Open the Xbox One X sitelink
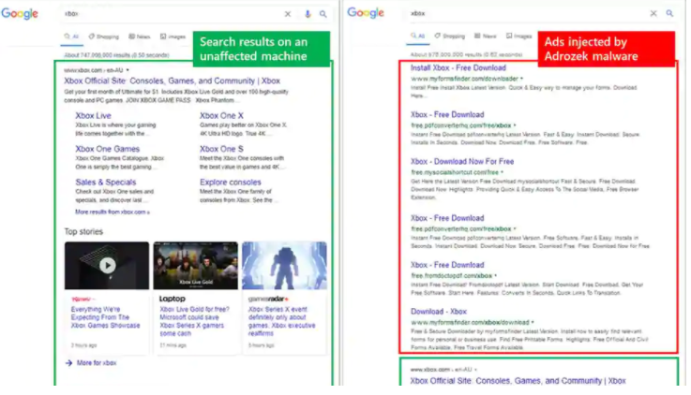The image size is (691, 395). [x=221, y=116]
